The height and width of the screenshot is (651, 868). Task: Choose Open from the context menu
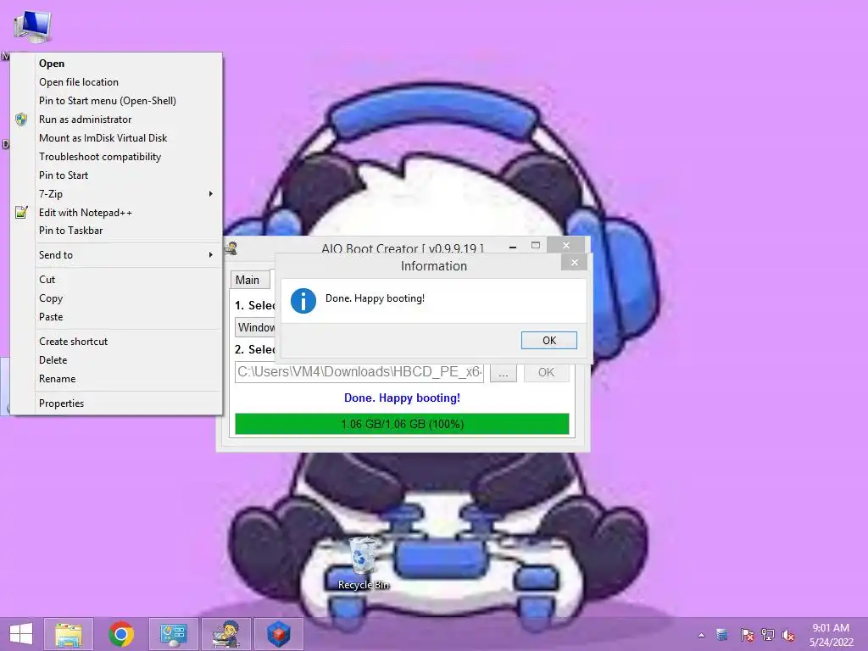point(117,64)
